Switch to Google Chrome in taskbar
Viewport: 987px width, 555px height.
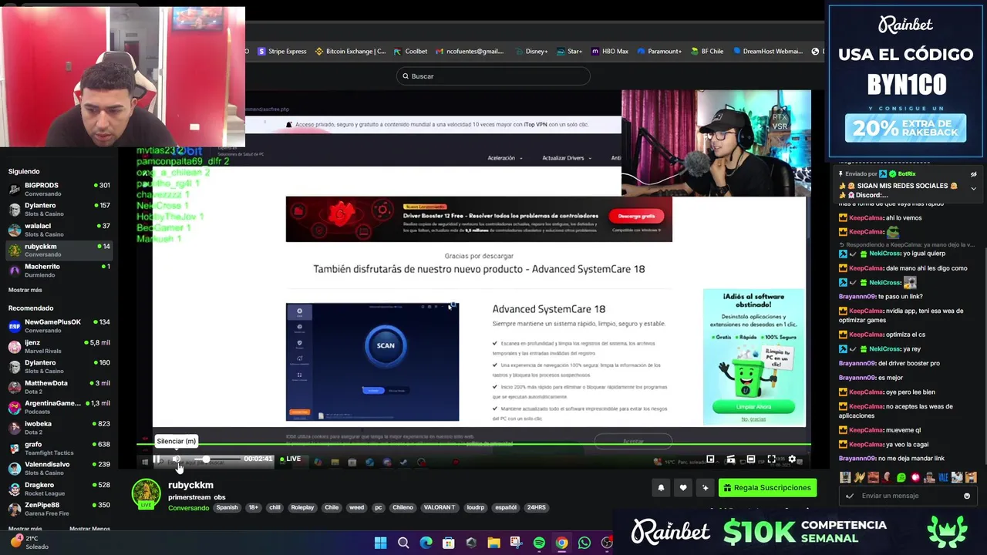561,543
